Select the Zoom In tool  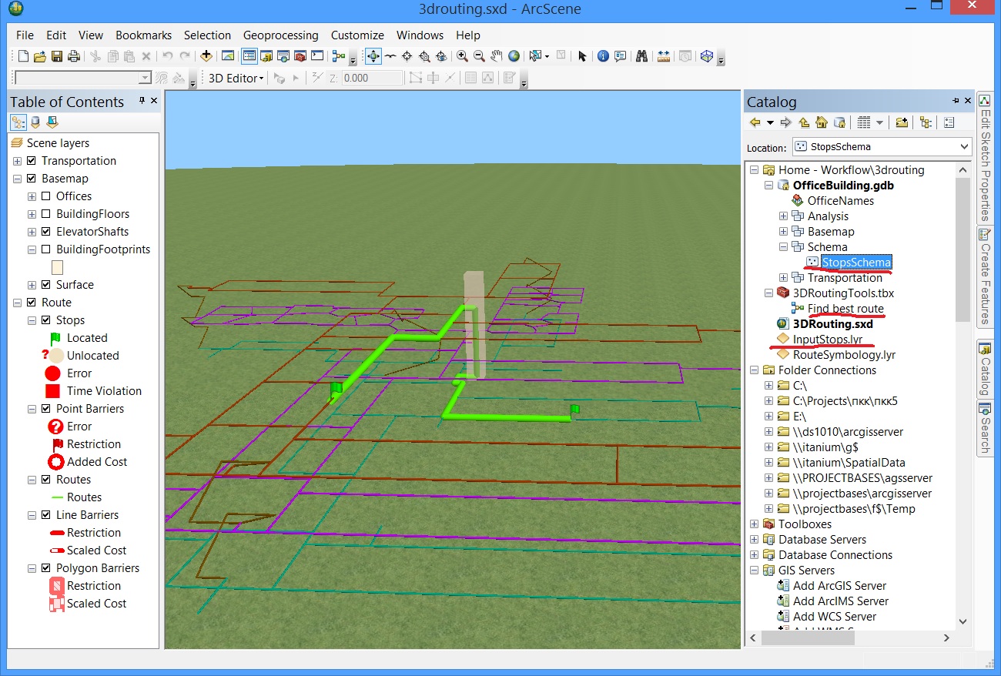click(x=462, y=56)
